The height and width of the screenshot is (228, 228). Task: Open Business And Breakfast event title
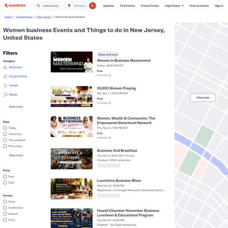coord(117,150)
